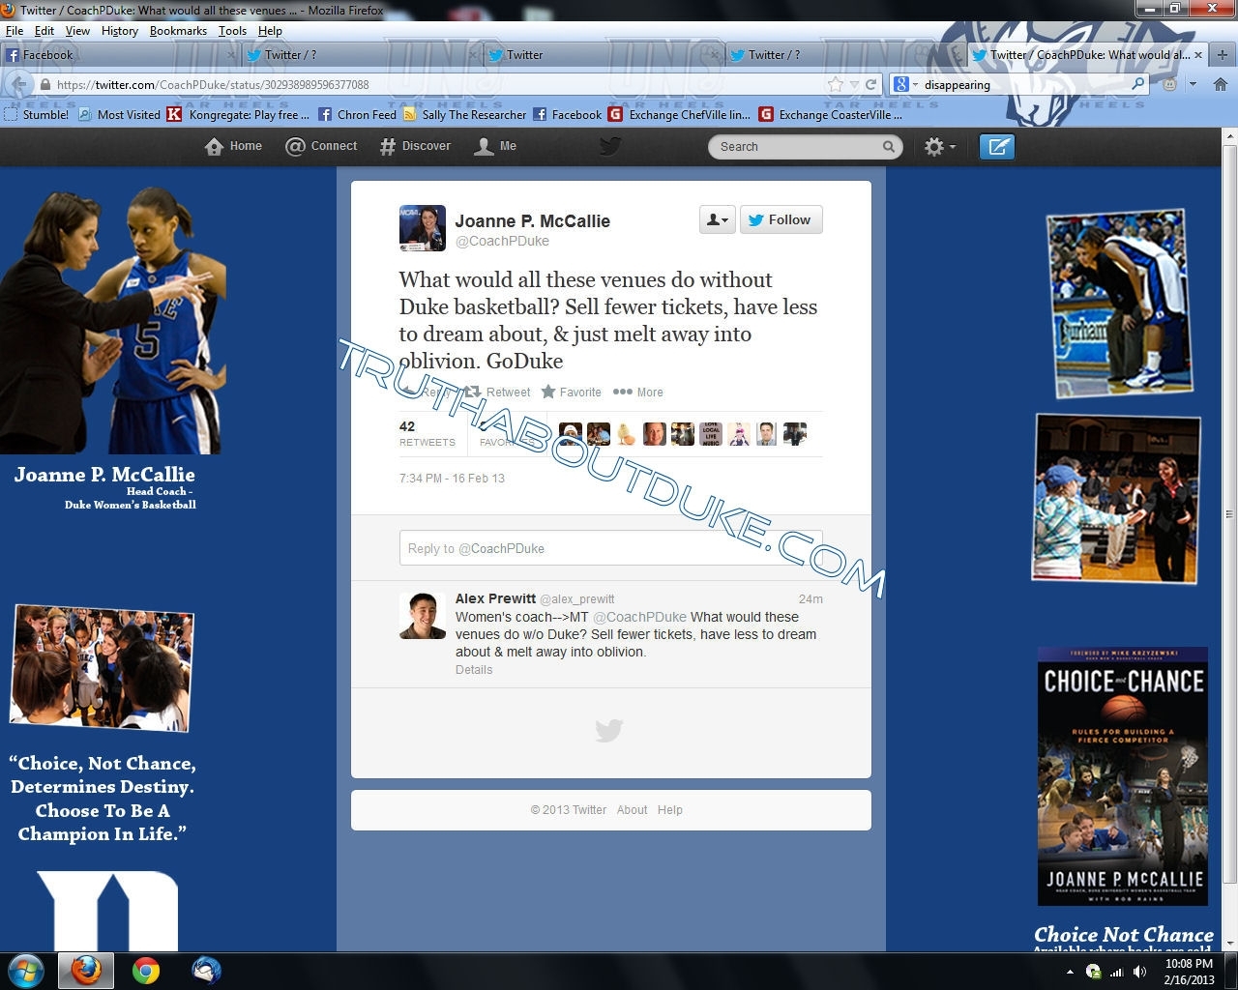This screenshot has height=990, width=1238.
Task: Open the Windows Start menu
Action: coord(25,970)
